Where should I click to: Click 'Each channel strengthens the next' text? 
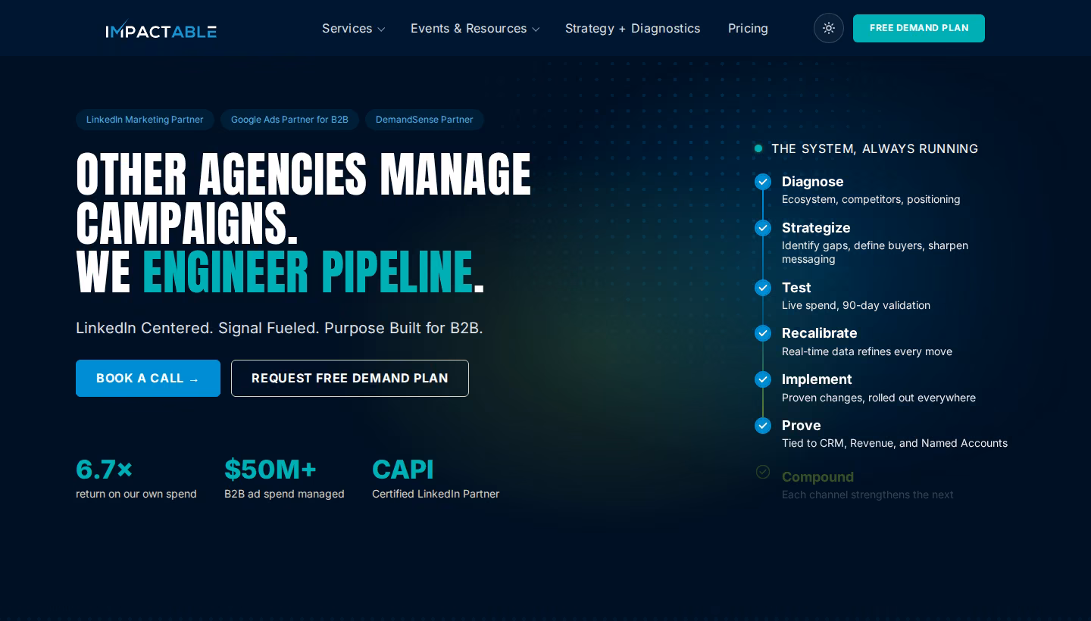click(867, 495)
